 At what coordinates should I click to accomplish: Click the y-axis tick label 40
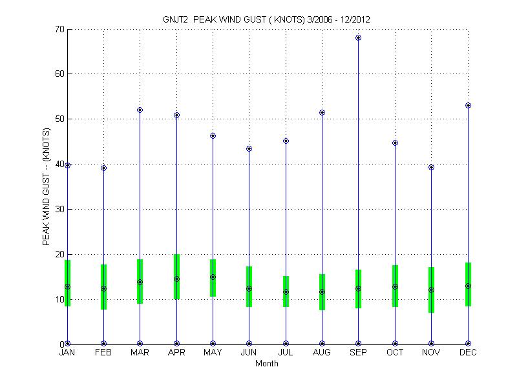coord(59,164)
